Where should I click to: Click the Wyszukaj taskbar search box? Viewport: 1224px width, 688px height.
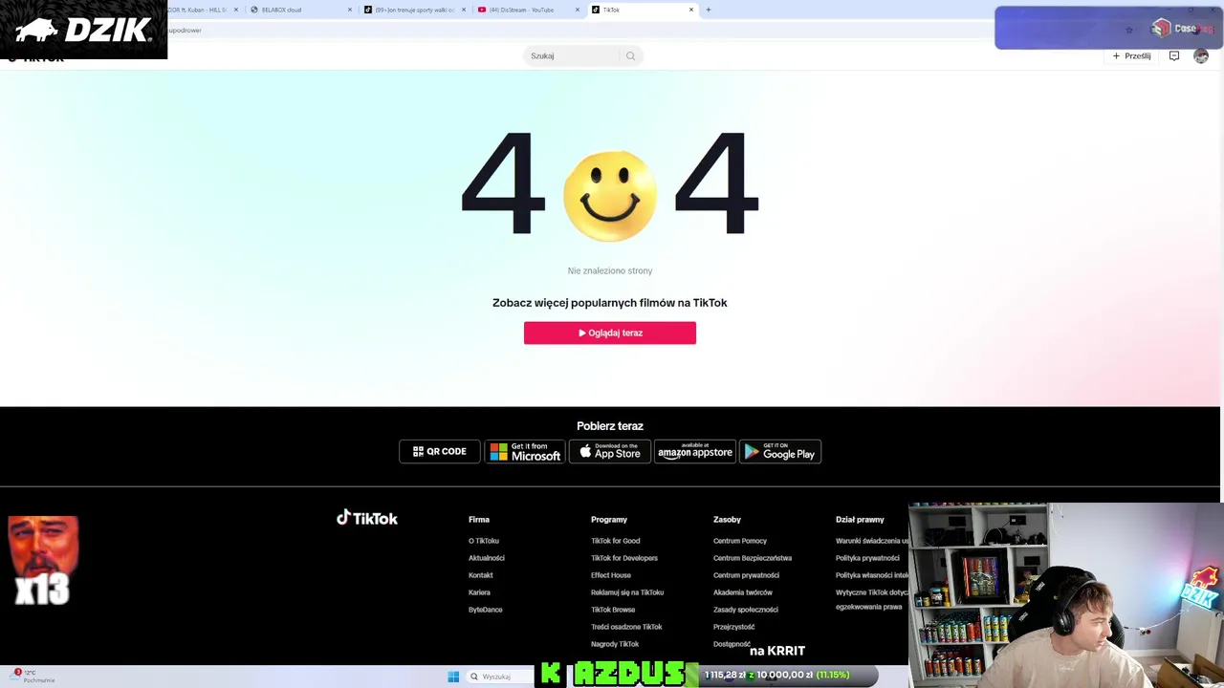tap(500, 677)
